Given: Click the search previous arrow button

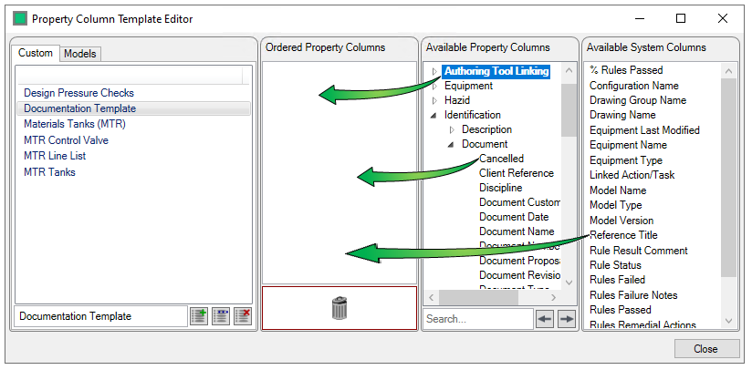Looking at the screenshot, I should pos(545,319).
